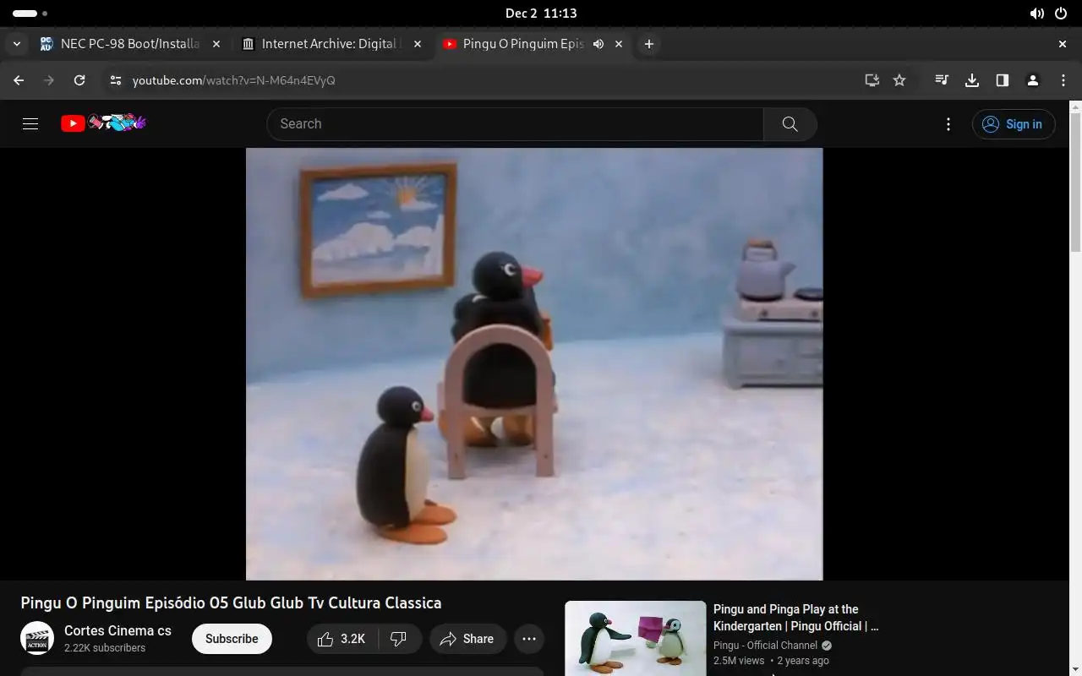The image size is (1082, 676).
Task: Share the Pingu video
Action: [x=467, y=639]
